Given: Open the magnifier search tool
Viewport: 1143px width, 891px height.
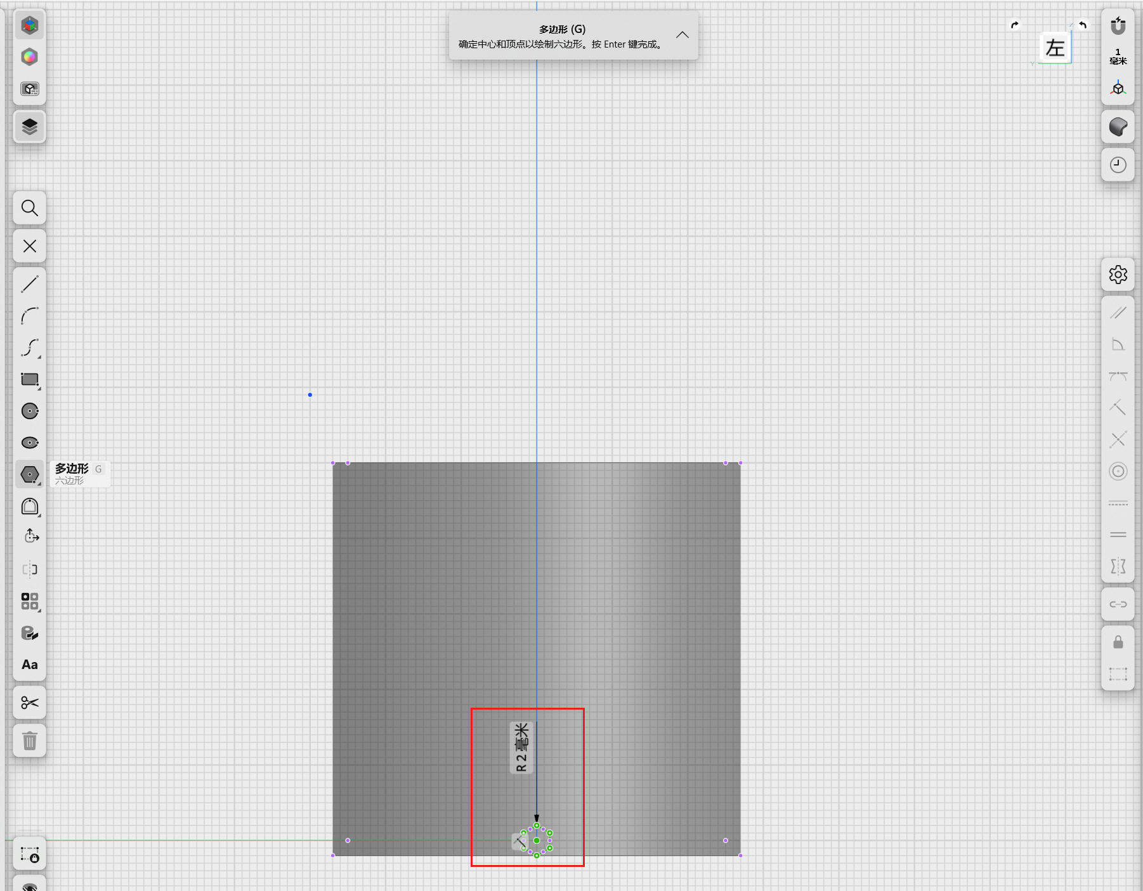Looking at the screenshot, I should pyautogui.click(x=30, y=208).
